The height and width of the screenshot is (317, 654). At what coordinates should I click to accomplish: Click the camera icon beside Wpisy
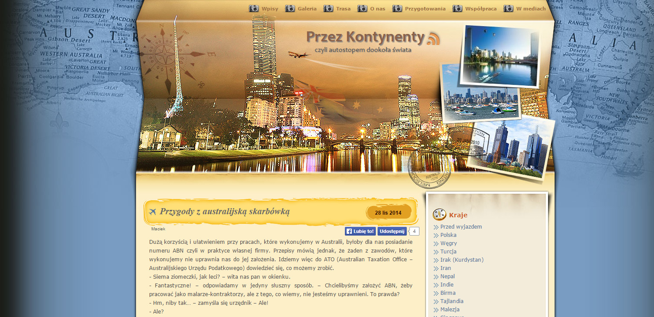click(254, 8)
